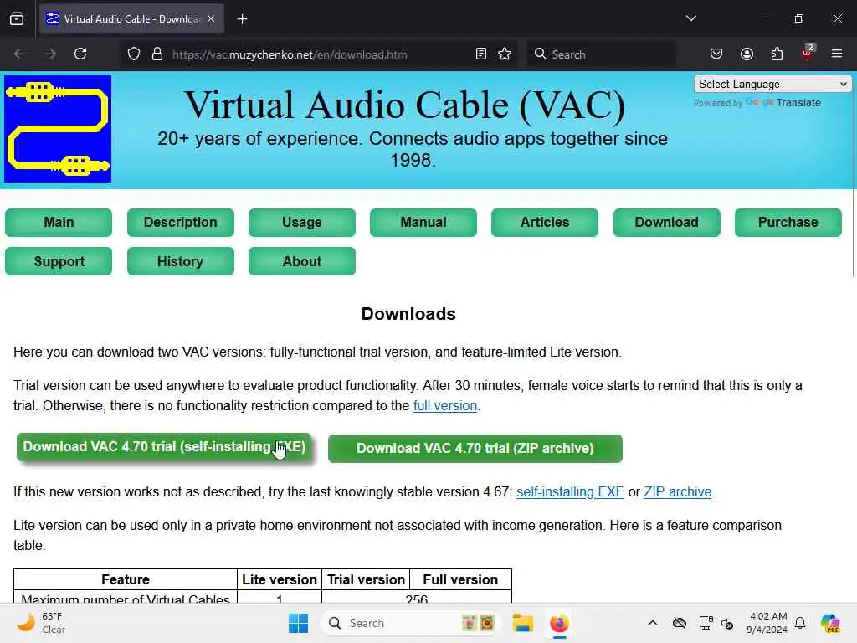Open the notifications bell icon
This screenshot has width=857, height=643.
point(800,623)
